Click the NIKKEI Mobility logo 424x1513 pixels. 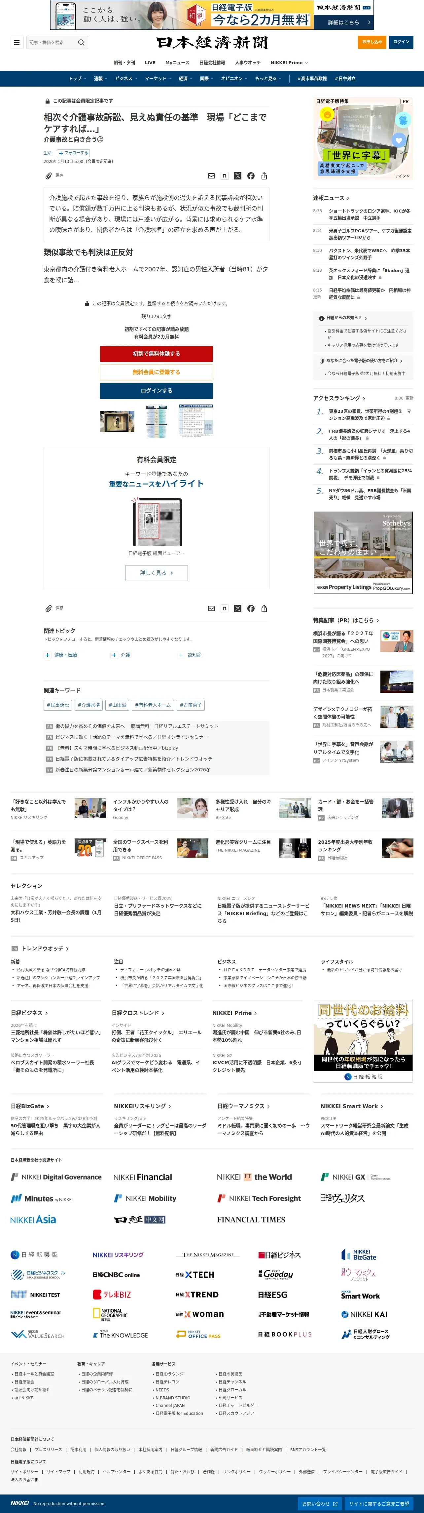tap(145, 1199)
